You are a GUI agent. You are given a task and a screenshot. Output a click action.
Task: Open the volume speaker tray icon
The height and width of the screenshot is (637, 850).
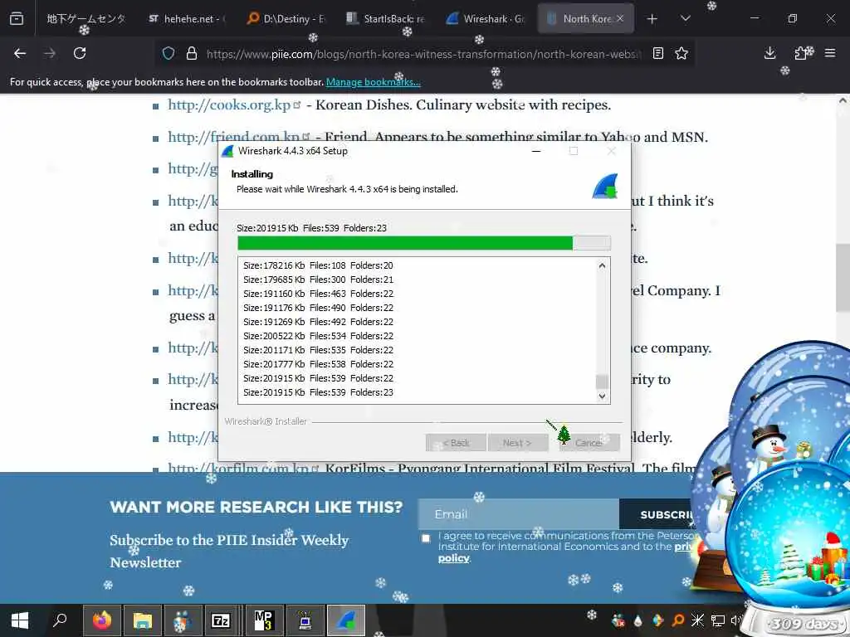pos(735,620)
